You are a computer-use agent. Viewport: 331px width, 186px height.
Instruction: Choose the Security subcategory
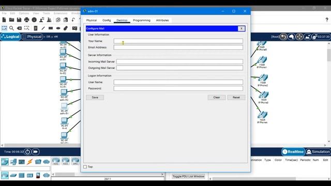(38, 175)
